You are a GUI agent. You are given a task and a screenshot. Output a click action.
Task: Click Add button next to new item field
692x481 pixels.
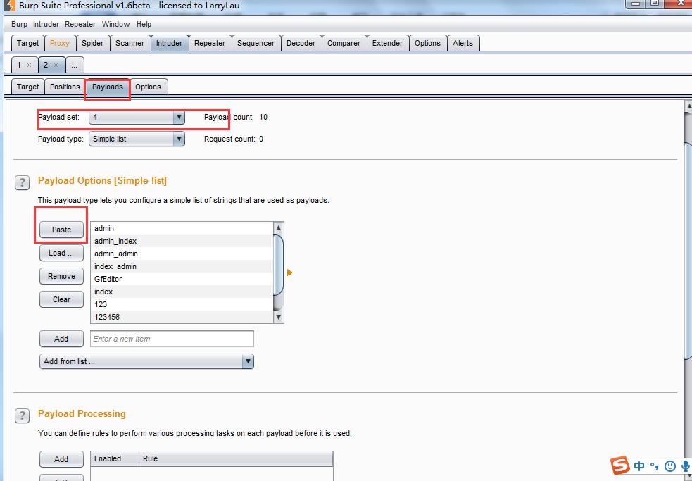(x=61, y=339)
